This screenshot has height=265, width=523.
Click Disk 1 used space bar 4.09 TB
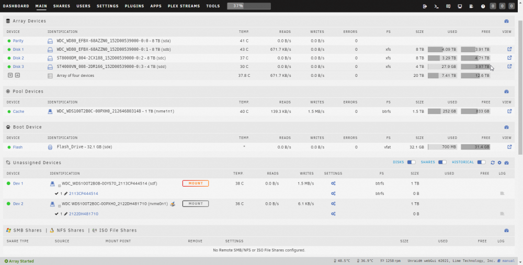click(442, 49)
